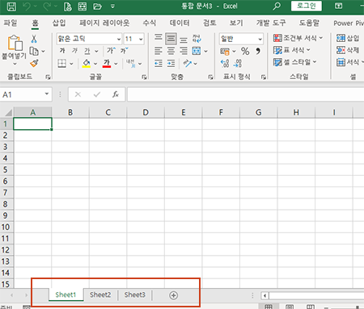Increase font size button

[111, 51]
